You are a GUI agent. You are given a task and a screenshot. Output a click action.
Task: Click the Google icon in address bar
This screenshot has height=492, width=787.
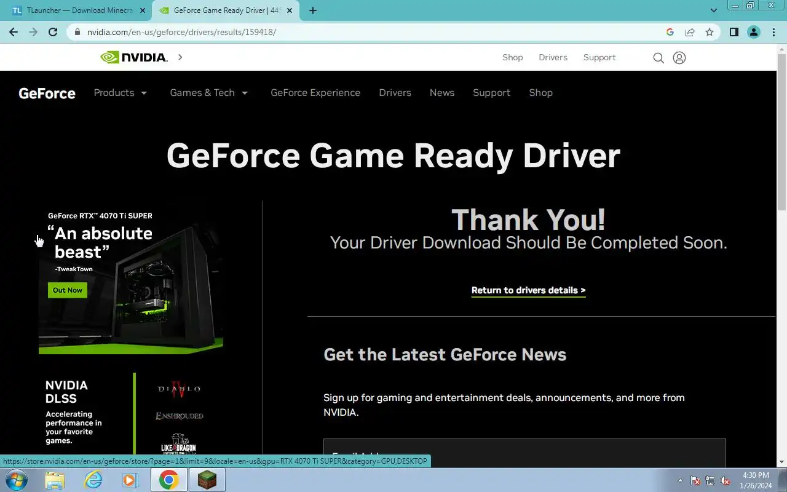coord(670,32)
